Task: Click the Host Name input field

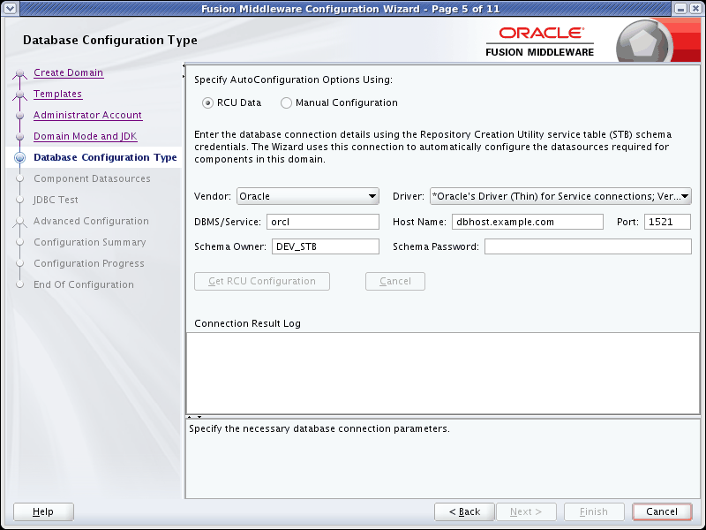Action: (528, 222)
